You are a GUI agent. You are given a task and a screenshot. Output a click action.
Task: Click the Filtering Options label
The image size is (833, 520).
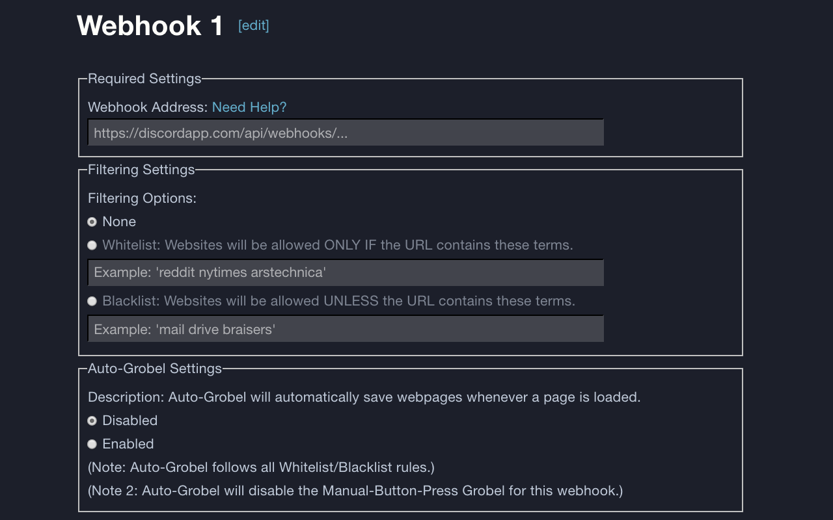(142, 198)
